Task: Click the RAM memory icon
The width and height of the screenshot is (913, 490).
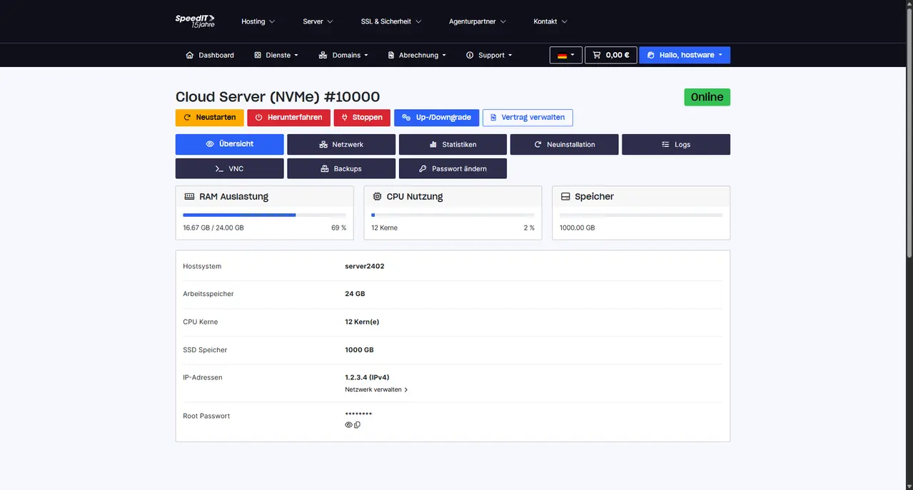Action: (189, 196)
